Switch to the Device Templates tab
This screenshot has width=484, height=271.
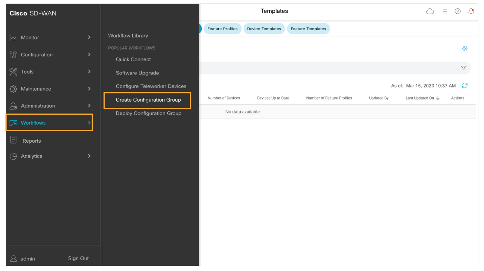point(264,29)
